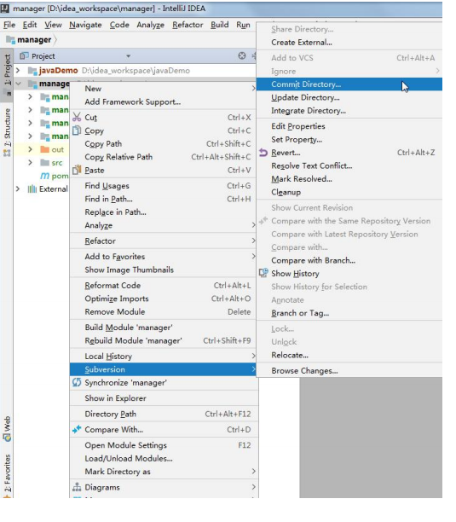
Task: Expand the External Libraries node
Action: click(x=18, y=189)
